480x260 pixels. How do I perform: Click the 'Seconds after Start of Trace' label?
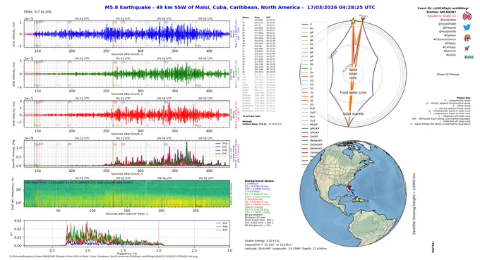click(x=127, y=214)
